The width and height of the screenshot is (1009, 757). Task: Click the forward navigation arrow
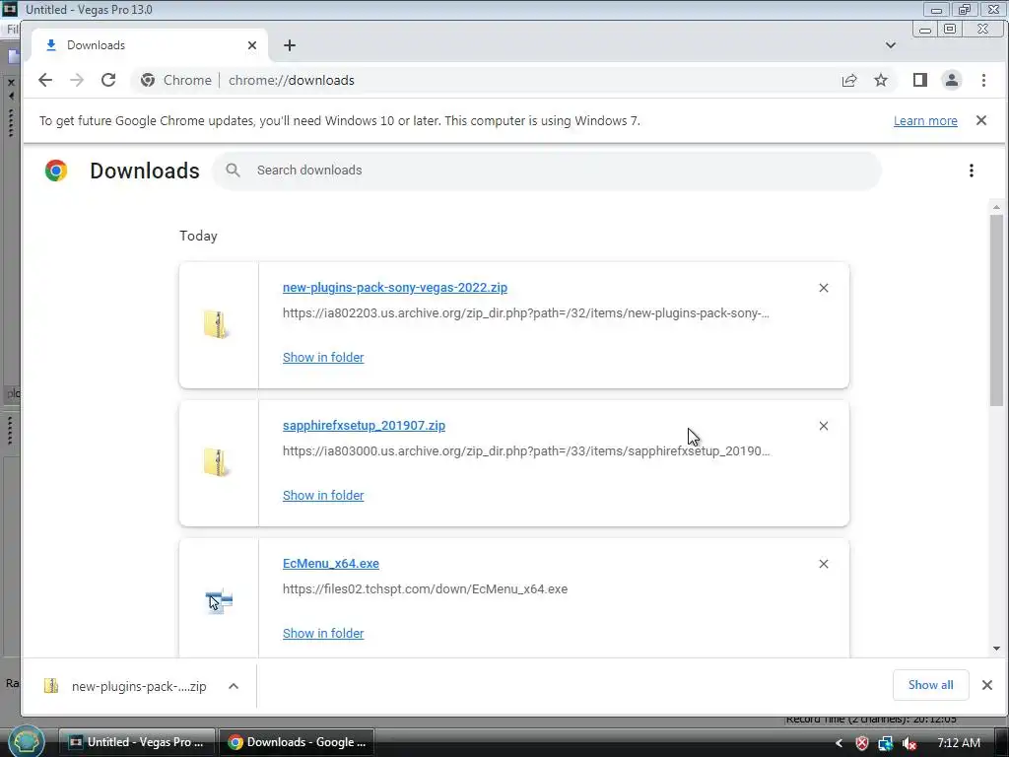click(x=77, y=80)
